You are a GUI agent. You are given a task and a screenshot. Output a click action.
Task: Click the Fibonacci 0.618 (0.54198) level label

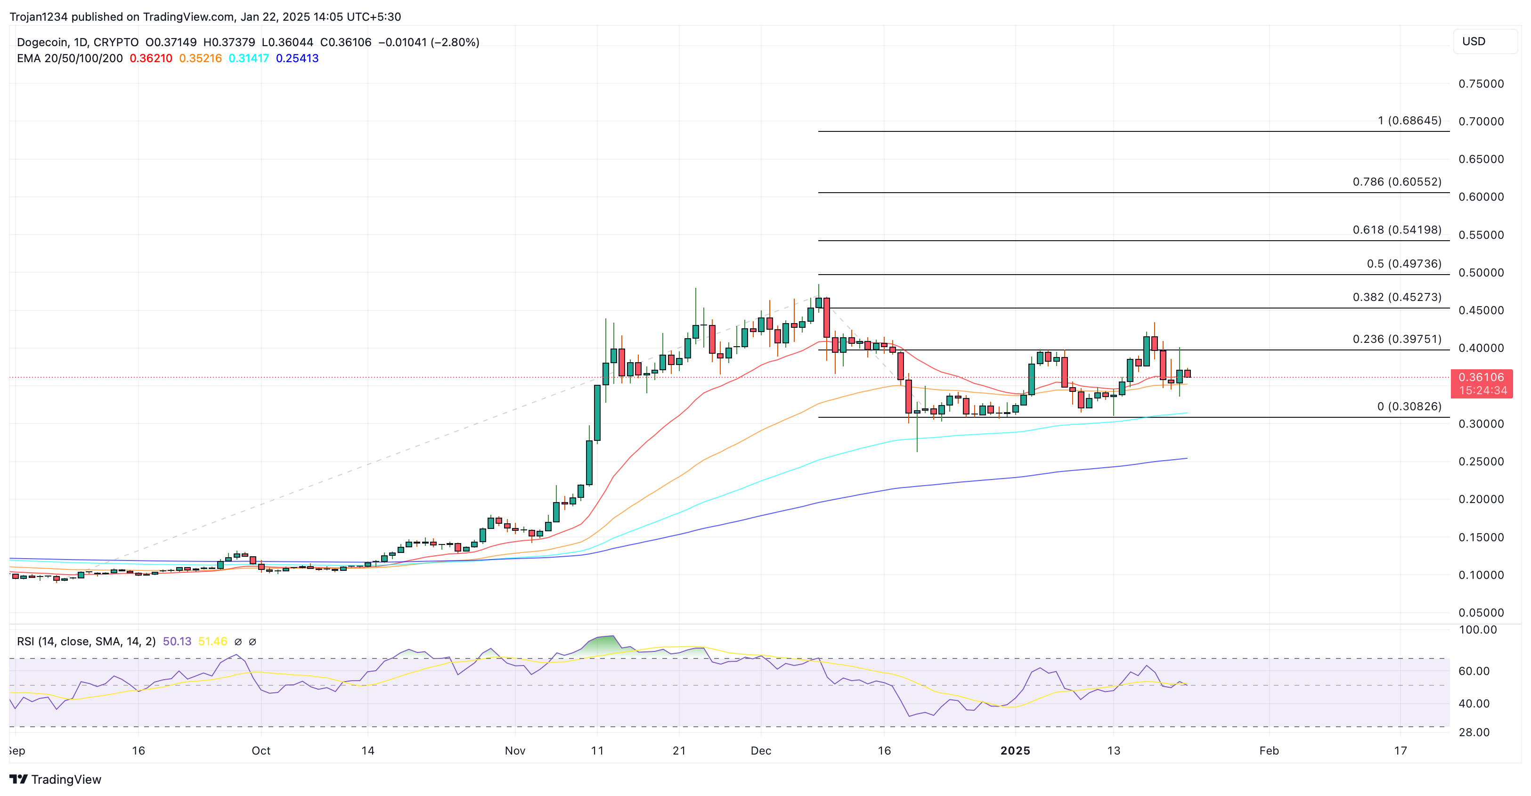1397,230
